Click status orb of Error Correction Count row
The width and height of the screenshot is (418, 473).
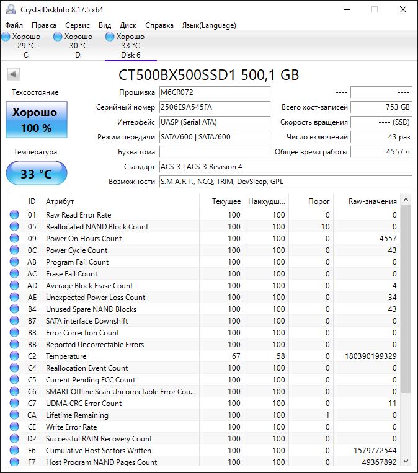[x=14, y=332]
